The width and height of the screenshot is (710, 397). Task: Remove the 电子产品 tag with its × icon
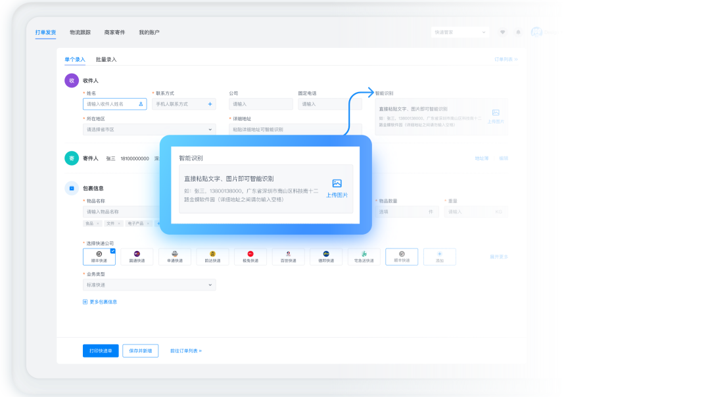pos(148,223)
